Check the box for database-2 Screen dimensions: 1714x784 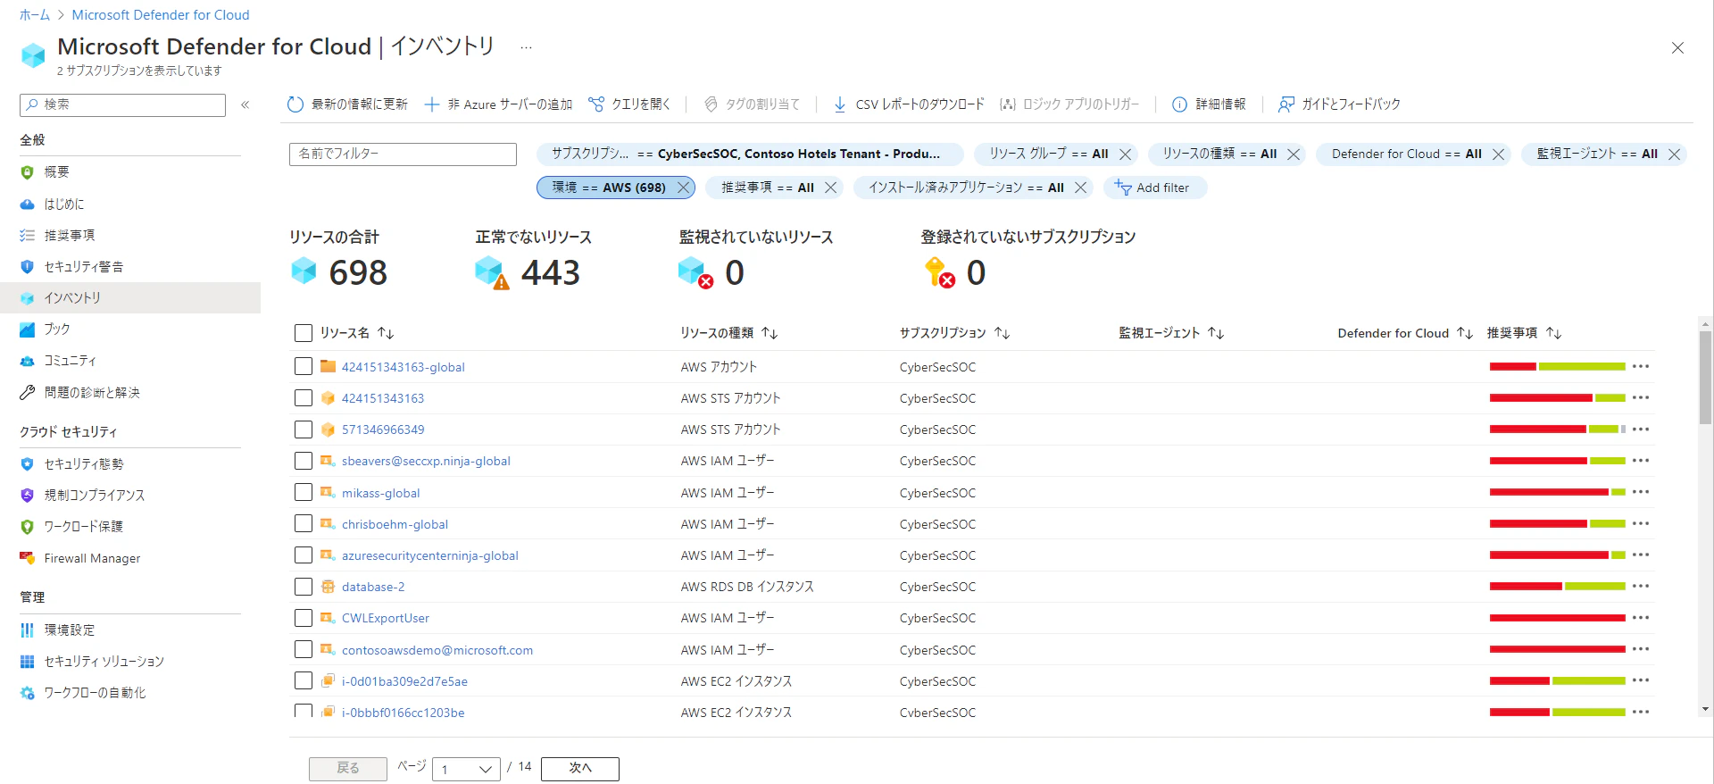click(304, 587)
